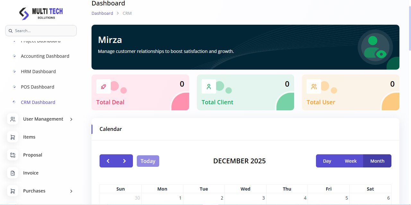The image size is (411, 205).
Task: Click the Purchases cart icon
Action: click(13, 191)
